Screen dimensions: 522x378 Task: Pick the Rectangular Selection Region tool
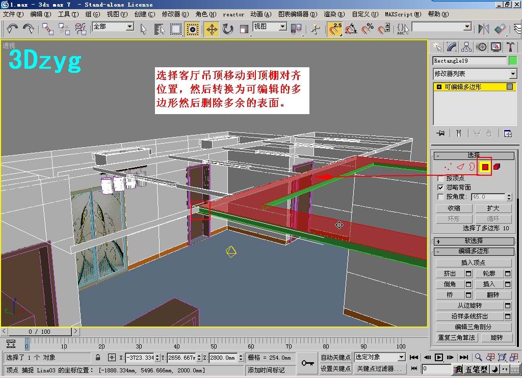click(x=176, y=29)
